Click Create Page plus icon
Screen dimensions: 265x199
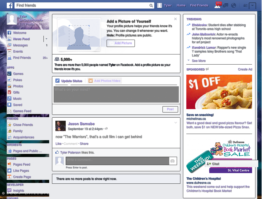click(9, 177)
